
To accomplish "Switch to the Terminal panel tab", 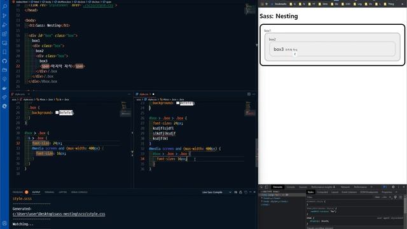I will pos(50,192).
